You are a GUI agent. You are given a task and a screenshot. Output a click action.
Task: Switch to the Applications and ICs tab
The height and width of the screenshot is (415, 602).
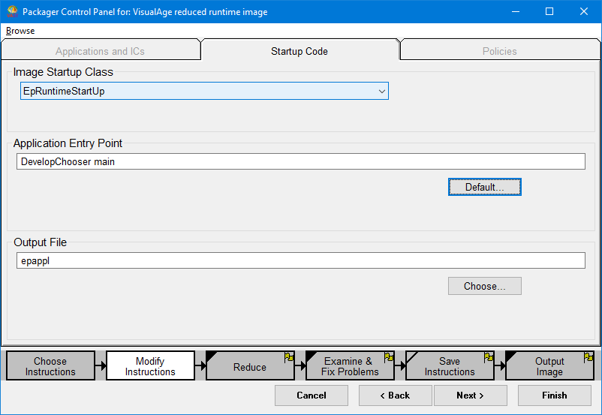coord(100,51)
